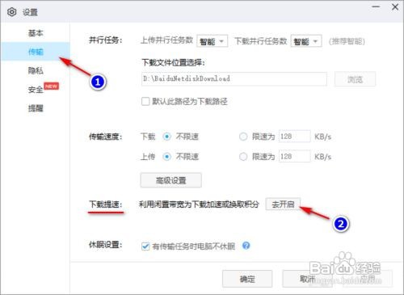
Task: Open the 隐私 settings tab
Action: point(36,70)
